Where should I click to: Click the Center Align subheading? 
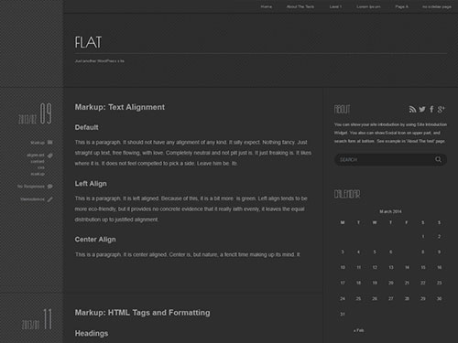click(95, 240)
